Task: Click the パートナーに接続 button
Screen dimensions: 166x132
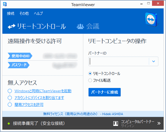Action: tap(104, 92)
